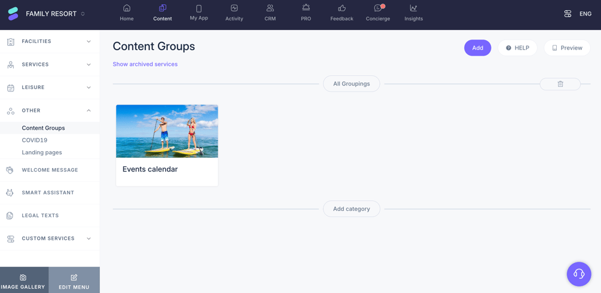This screenshot has height=293, width=601.
Task: Click the Events calendar card title
Action: (x=150, y=169)
